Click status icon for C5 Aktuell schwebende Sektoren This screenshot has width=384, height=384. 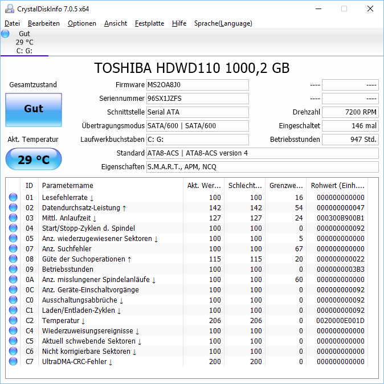(13, 341)
